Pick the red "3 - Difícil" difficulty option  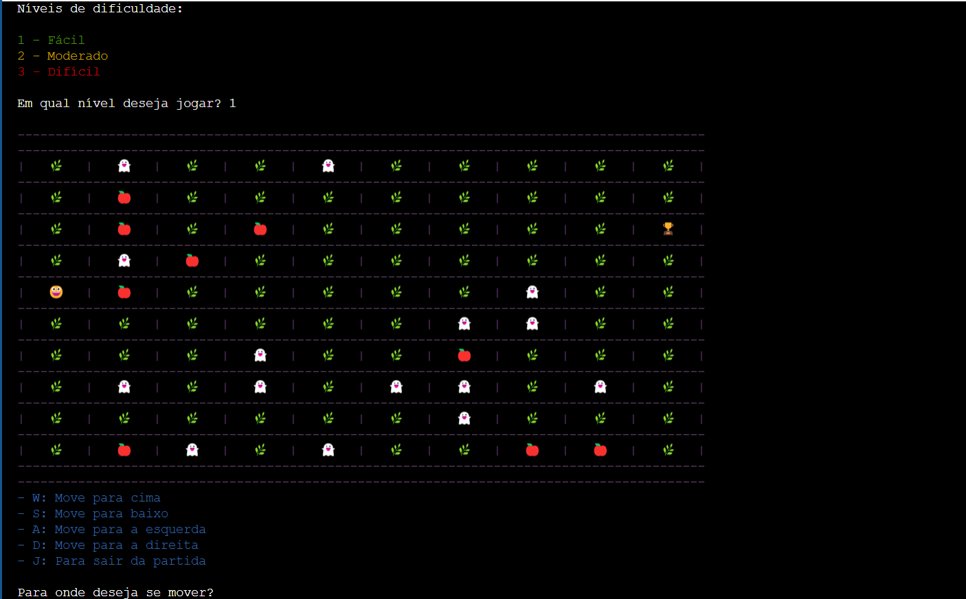58,71
